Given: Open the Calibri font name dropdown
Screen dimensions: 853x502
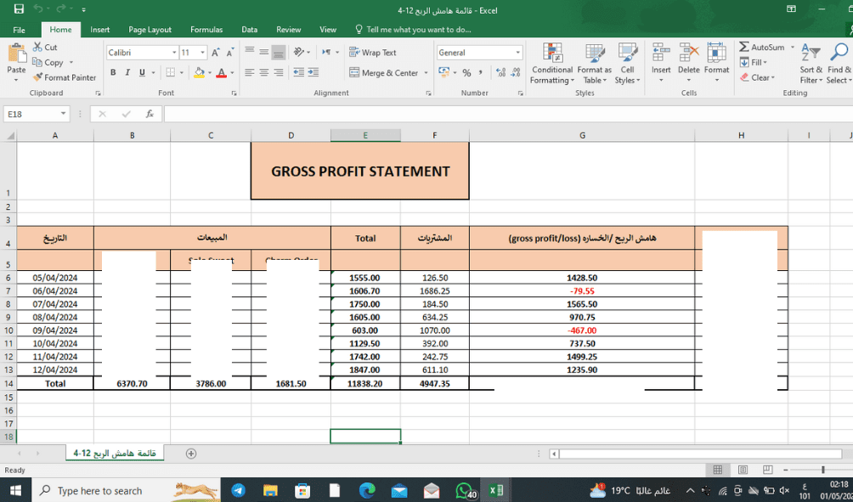Looking at the screenshot, I should tap(175, 53).
